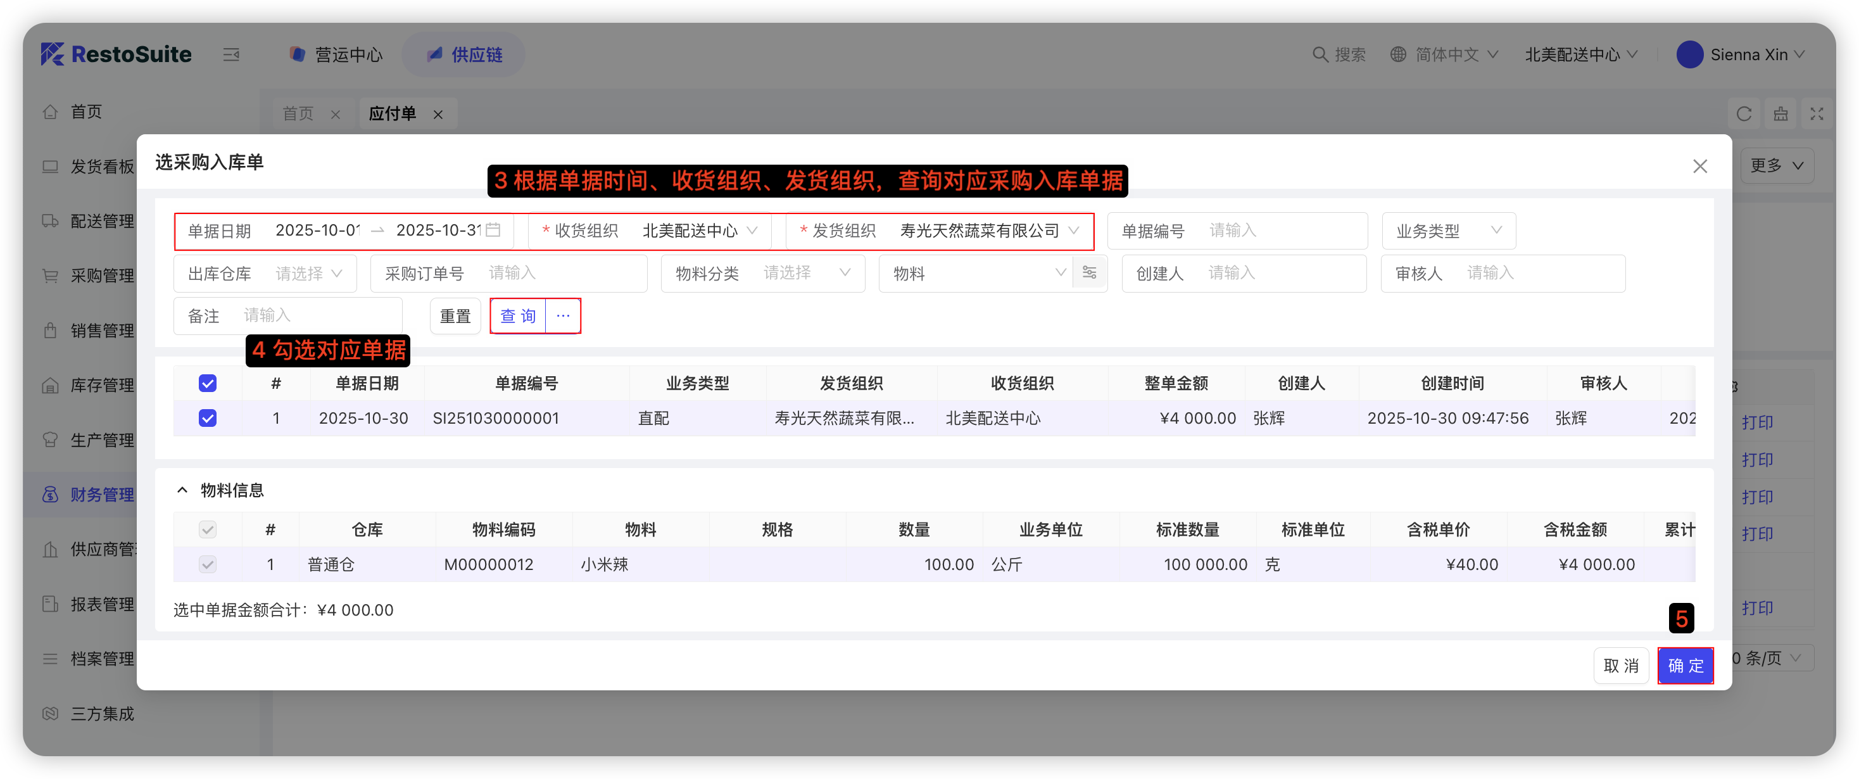Click the fullscreen expand icon
The image size is (1859, 779).
click(1817, 114)
